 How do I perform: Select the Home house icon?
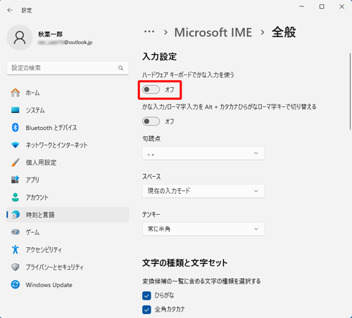pyautogui.click(x=15, y=93)
